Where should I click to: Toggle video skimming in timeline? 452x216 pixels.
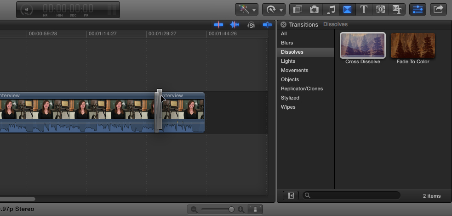point(218,25)
